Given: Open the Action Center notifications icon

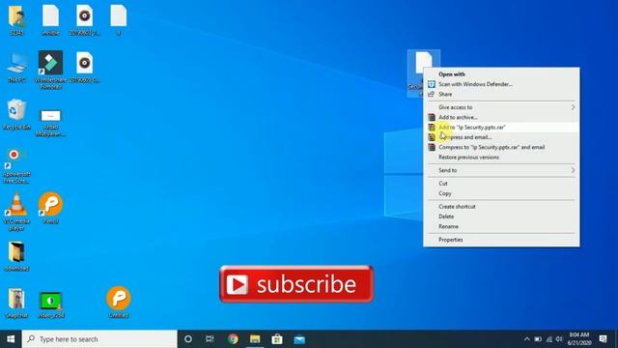Looking at the screenshot, I should 603,339.
